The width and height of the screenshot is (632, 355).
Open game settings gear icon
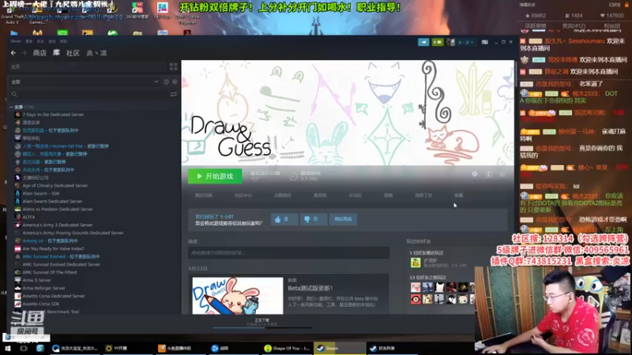[x=475, y=174]
